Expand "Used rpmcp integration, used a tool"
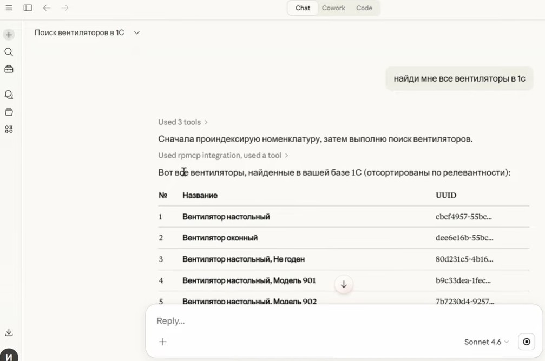 (x=223, y=156)
